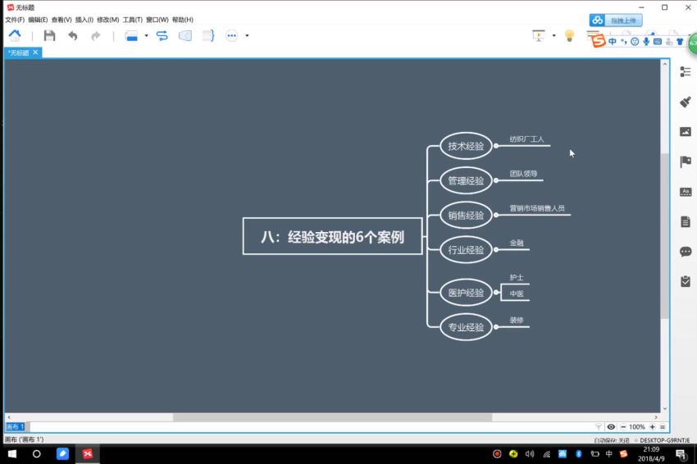Insert a new topic from toolbar
Screen dimensions: 697x464
(131, 36)
